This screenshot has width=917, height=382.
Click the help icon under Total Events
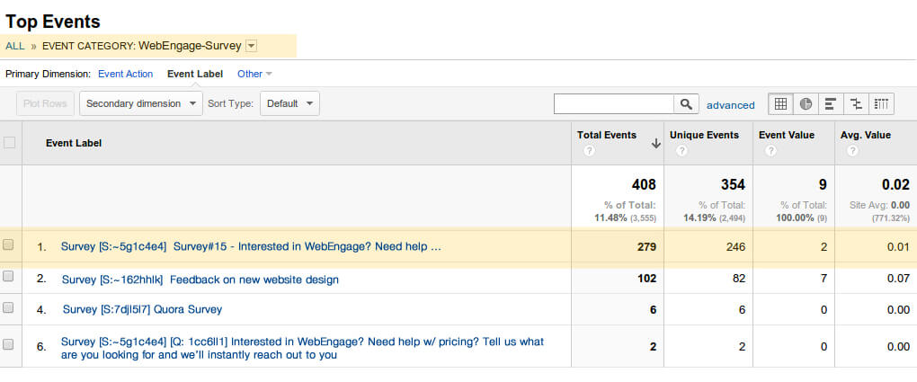589,151
